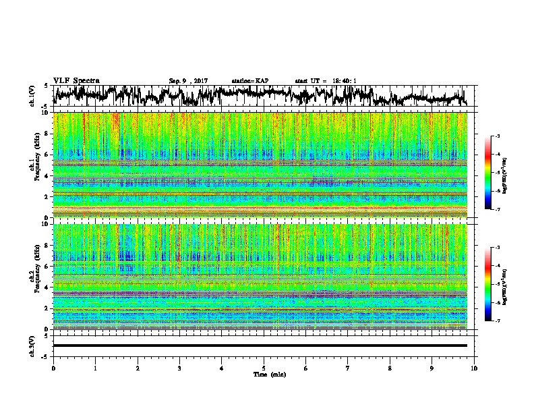Click the ch.1 'Frequency (kHz)' axis label
This screenshot has height=413, width=534.
[37, 157]
